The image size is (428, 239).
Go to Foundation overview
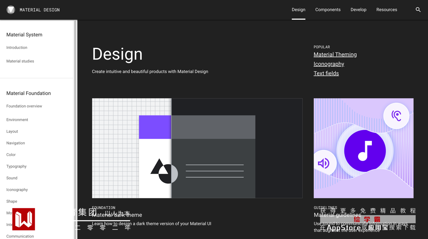(24, 106)
